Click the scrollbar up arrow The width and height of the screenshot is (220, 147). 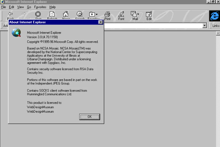point(218,33)
